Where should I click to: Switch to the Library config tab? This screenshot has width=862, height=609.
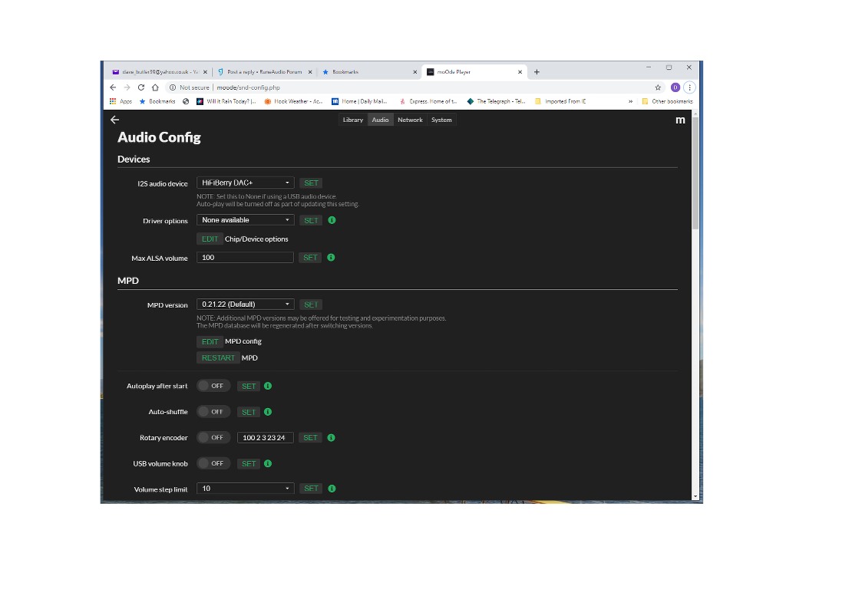pyautogui.click(x=353, y=120)
